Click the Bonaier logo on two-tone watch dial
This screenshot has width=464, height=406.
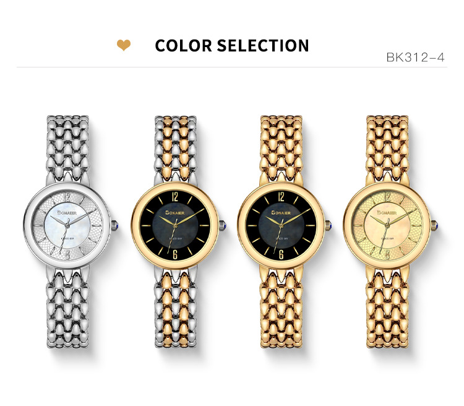point(174,212)
